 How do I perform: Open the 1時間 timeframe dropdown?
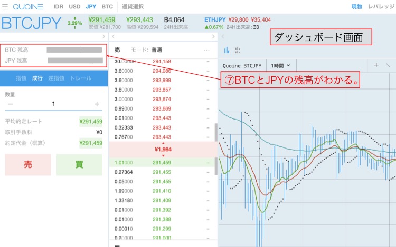coord(280,66)
